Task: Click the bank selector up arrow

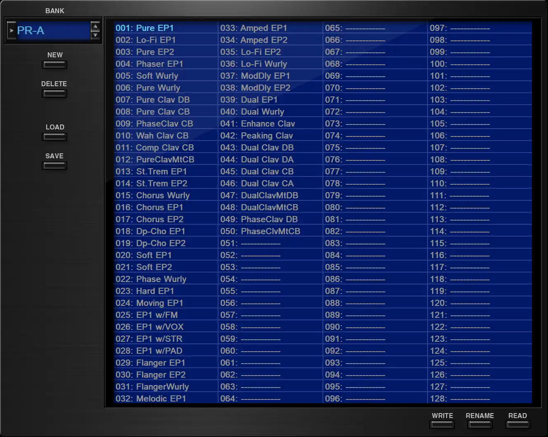Action: point(95,27)
